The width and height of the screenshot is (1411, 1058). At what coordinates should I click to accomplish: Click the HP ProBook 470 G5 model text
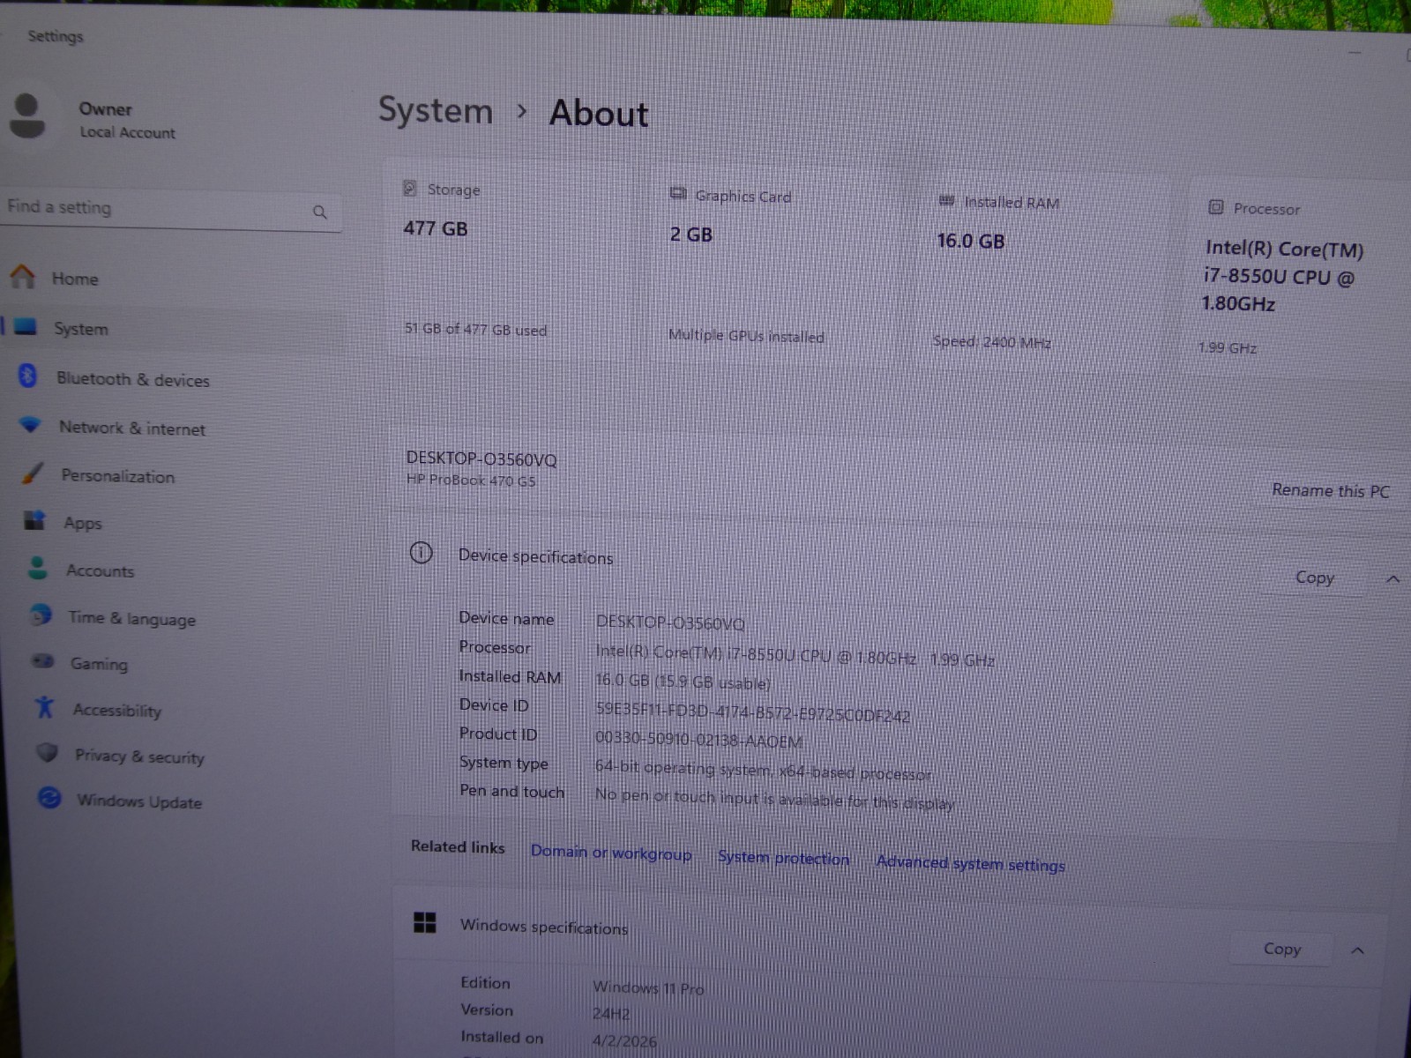471,481
